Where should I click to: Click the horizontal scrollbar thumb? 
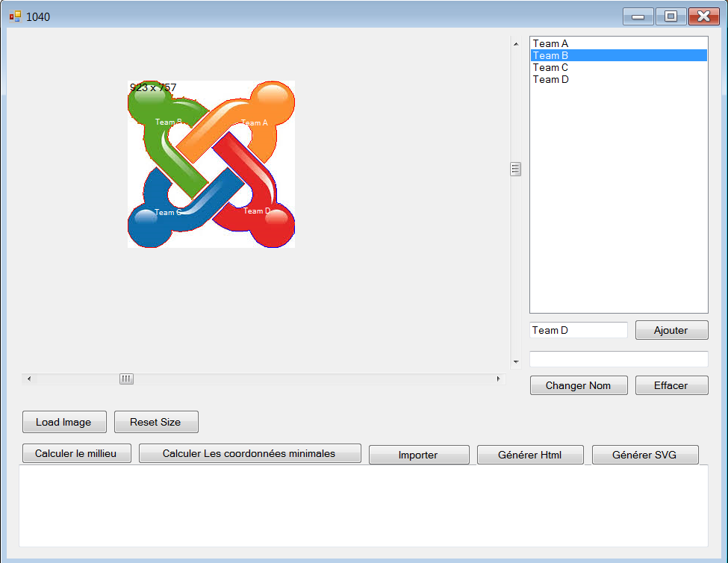click(x=126, y=379)
